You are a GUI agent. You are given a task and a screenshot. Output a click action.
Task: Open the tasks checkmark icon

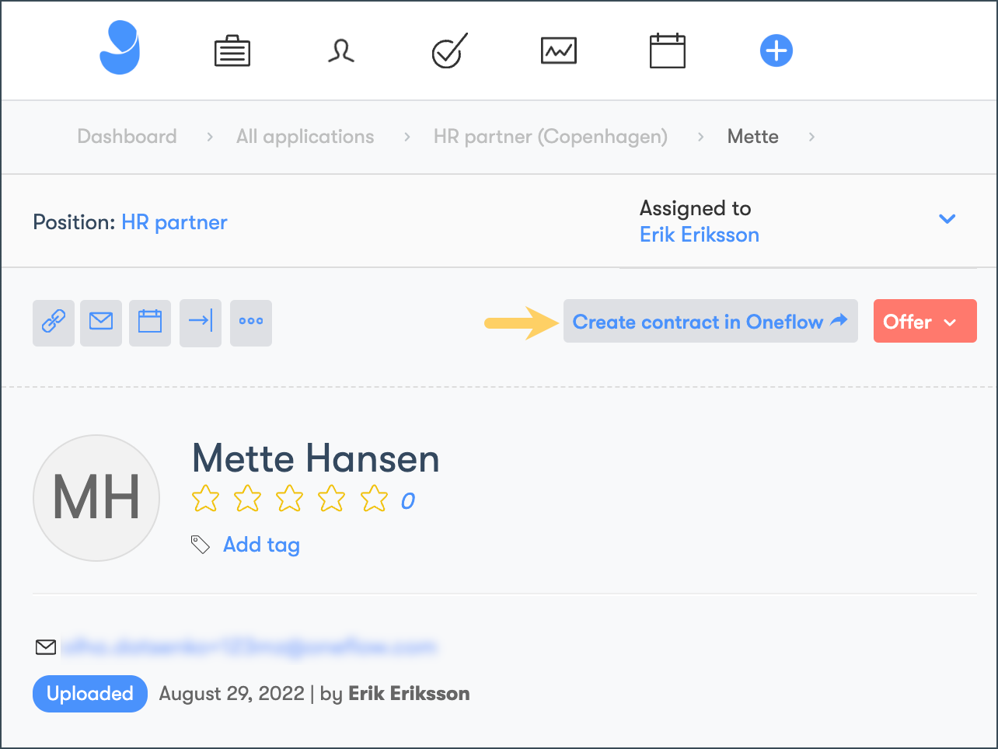449,51
